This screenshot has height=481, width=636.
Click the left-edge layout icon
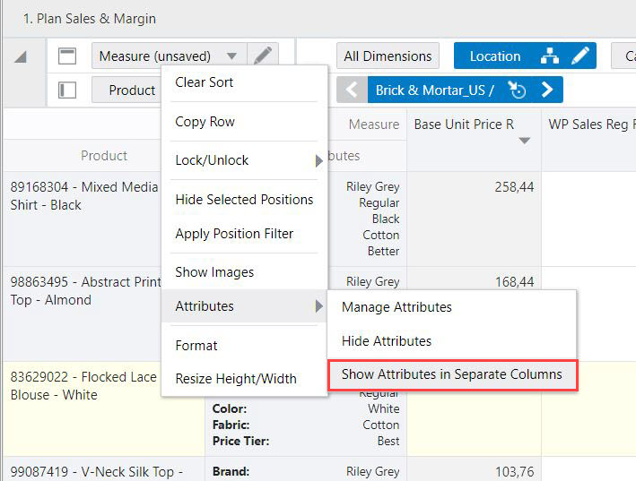coord(67,90)
